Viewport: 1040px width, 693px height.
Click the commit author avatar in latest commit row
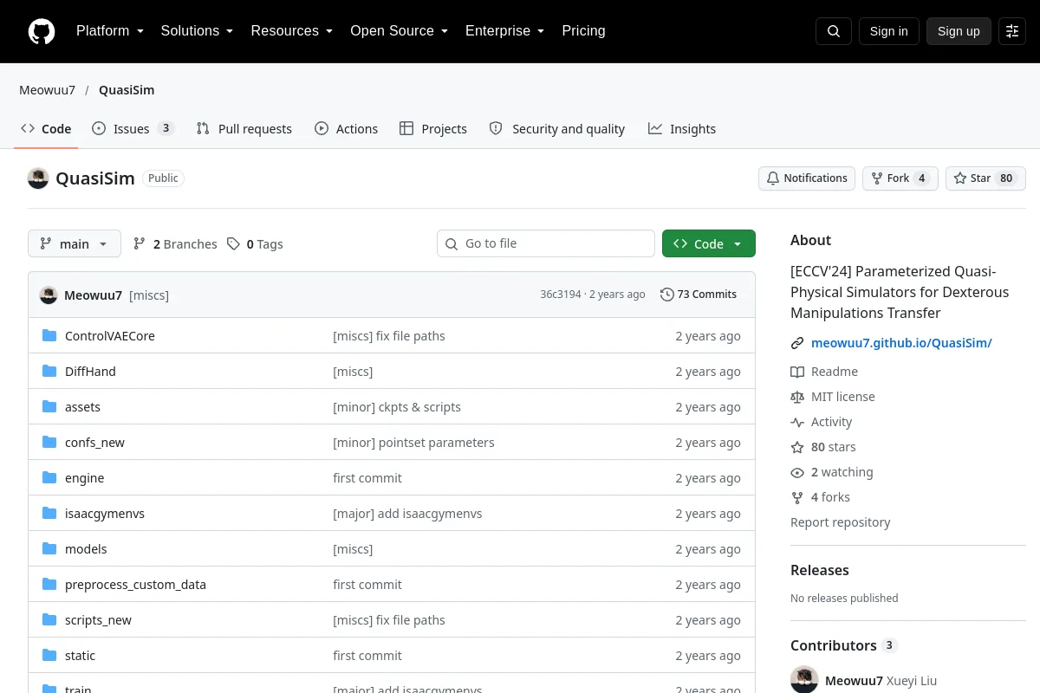coord(49,295)
